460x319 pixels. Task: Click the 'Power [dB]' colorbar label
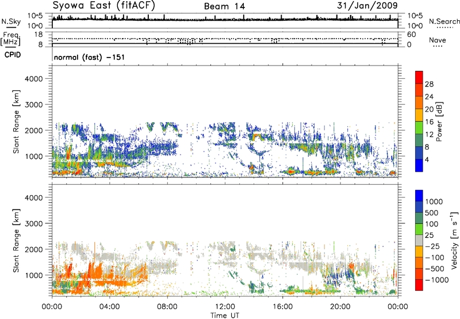(439, 121)
